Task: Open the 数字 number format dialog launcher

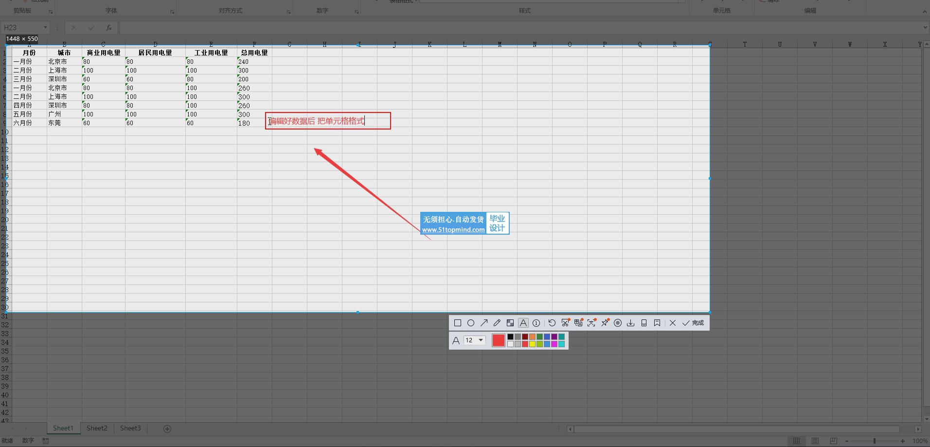Action: (357, 12)
